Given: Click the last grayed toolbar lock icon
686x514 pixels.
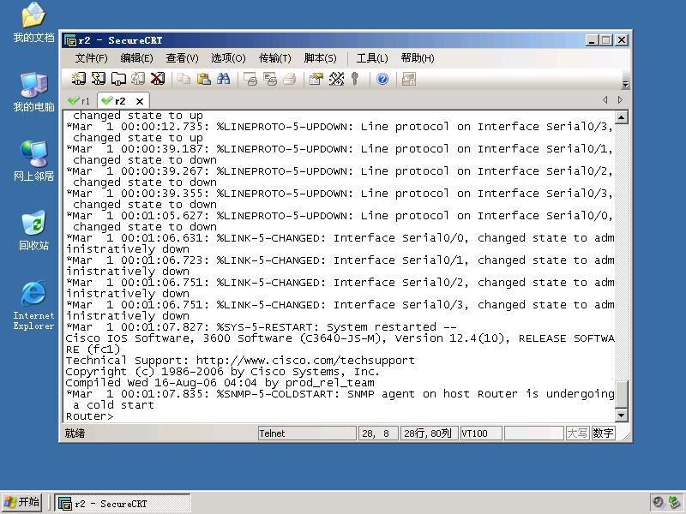Looking at the screenshot, I should (x=409, y=79).
